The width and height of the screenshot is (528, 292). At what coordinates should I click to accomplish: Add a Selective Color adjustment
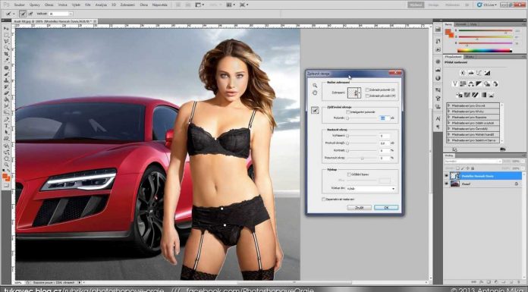click(492, 95)
